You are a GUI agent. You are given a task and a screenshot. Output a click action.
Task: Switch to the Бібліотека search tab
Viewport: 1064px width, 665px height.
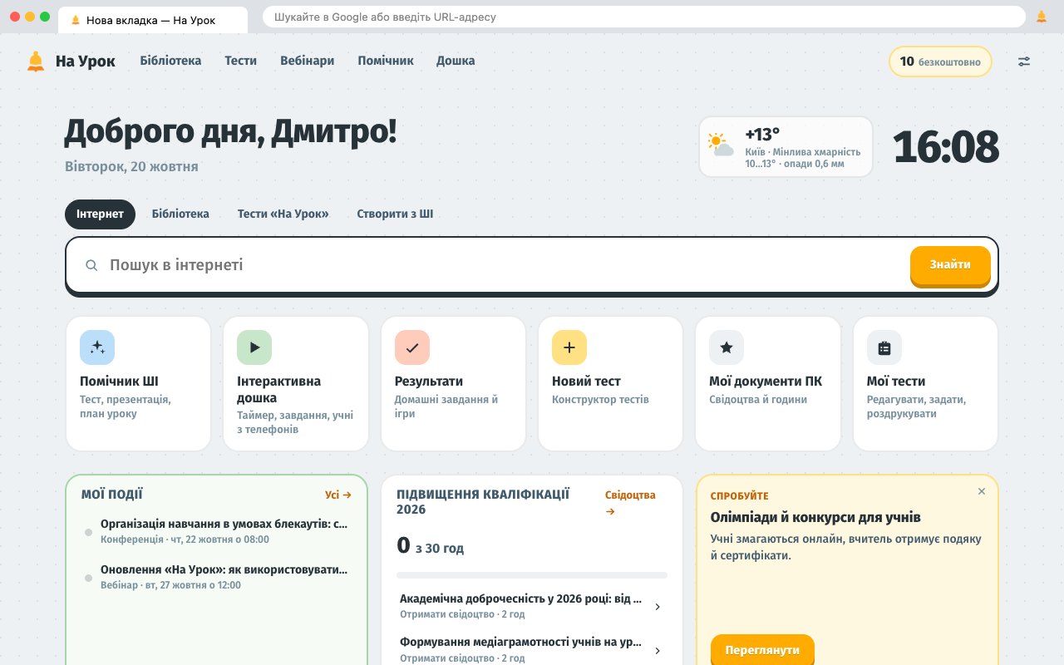(180, 214)
